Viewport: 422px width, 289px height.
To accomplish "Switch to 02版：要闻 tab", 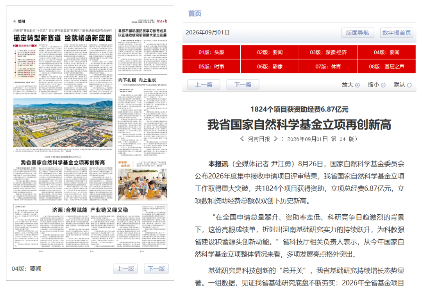I will 270,52.
